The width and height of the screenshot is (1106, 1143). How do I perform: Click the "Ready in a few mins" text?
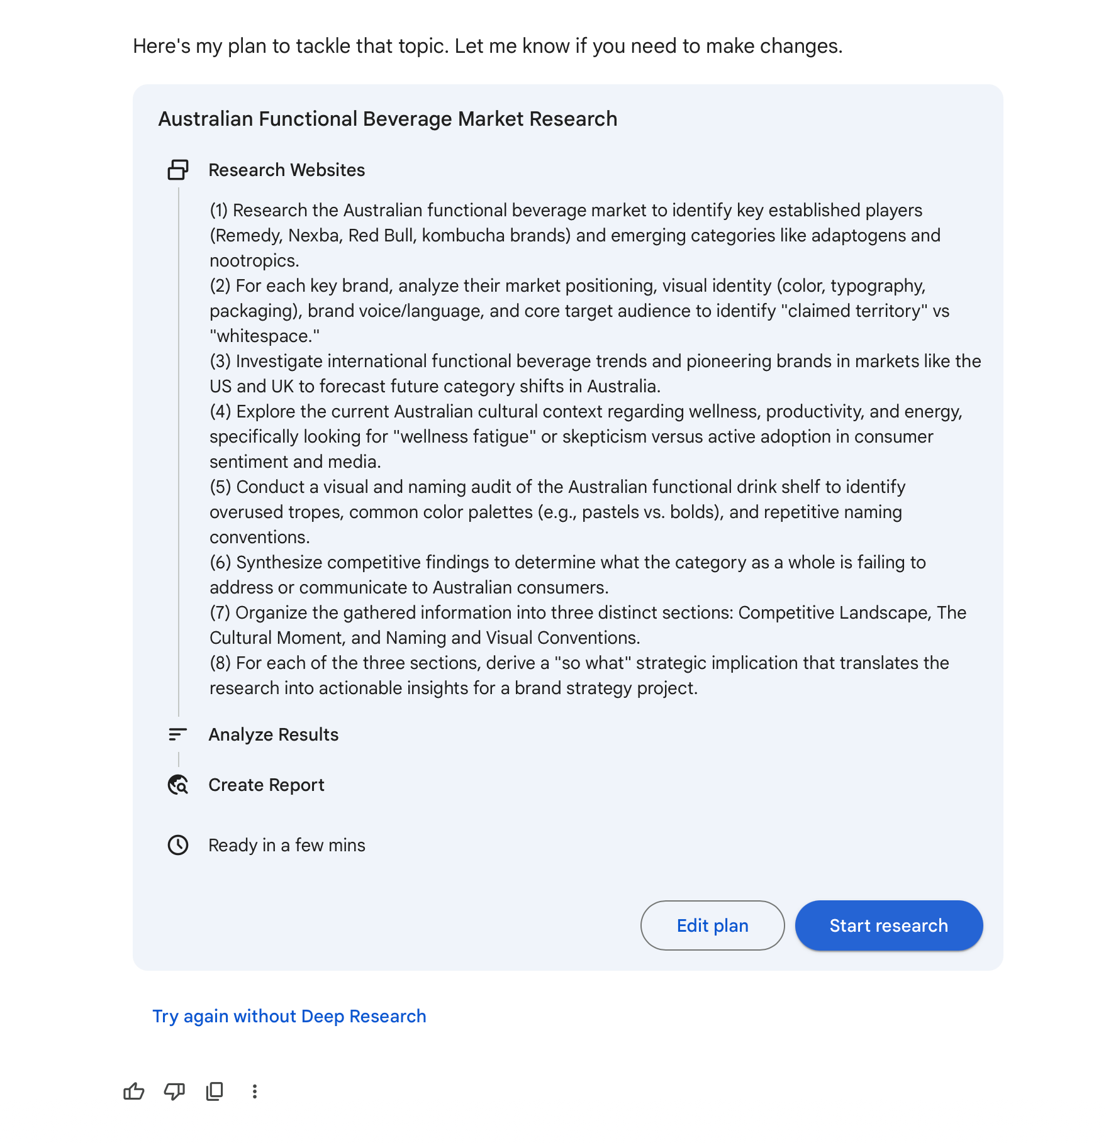(x=287, y=845)
